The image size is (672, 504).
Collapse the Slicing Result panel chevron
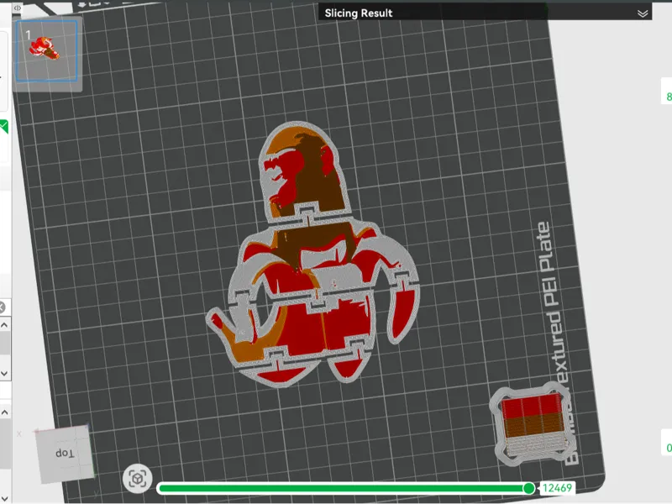(x=642, y=13)
